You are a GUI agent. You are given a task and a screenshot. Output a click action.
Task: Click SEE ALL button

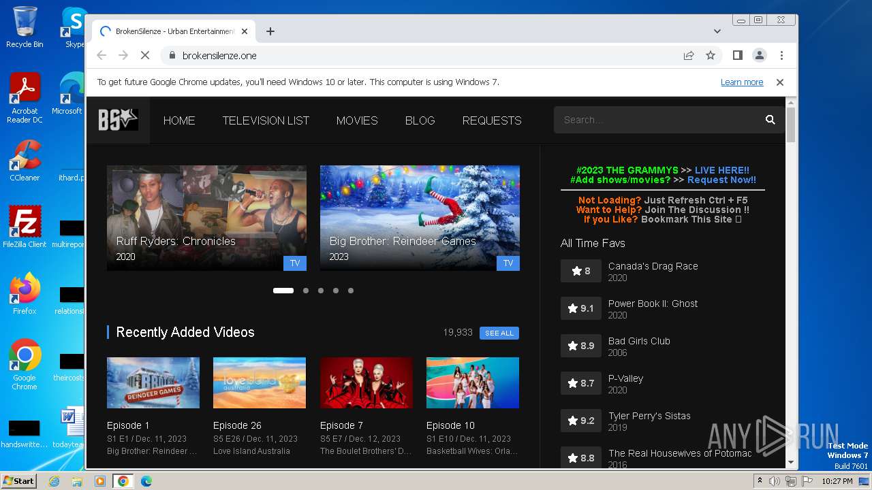(x=499, y=333)
